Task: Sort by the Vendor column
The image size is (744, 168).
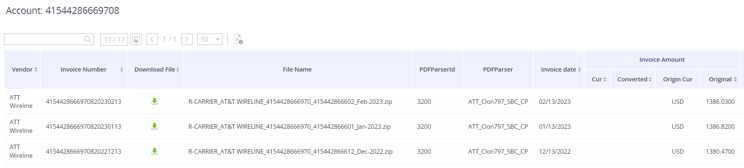Action: pyautogui.click(x=25, y=69)
